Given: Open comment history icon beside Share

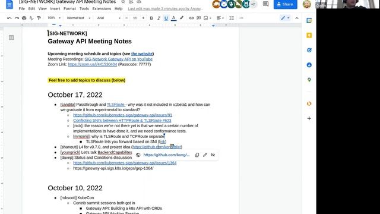Looking at the screenshot, I should point(265,4).
